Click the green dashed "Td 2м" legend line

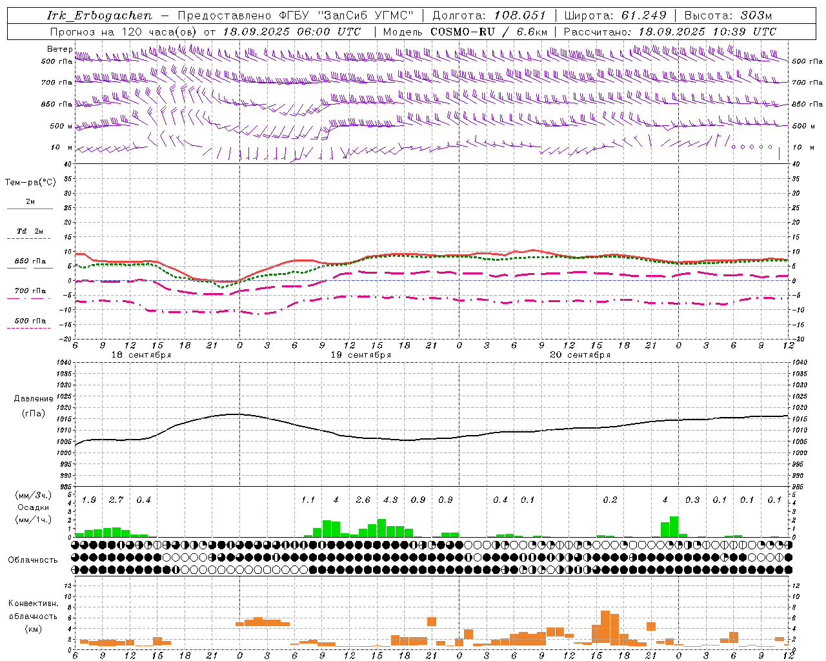[28, 239]
